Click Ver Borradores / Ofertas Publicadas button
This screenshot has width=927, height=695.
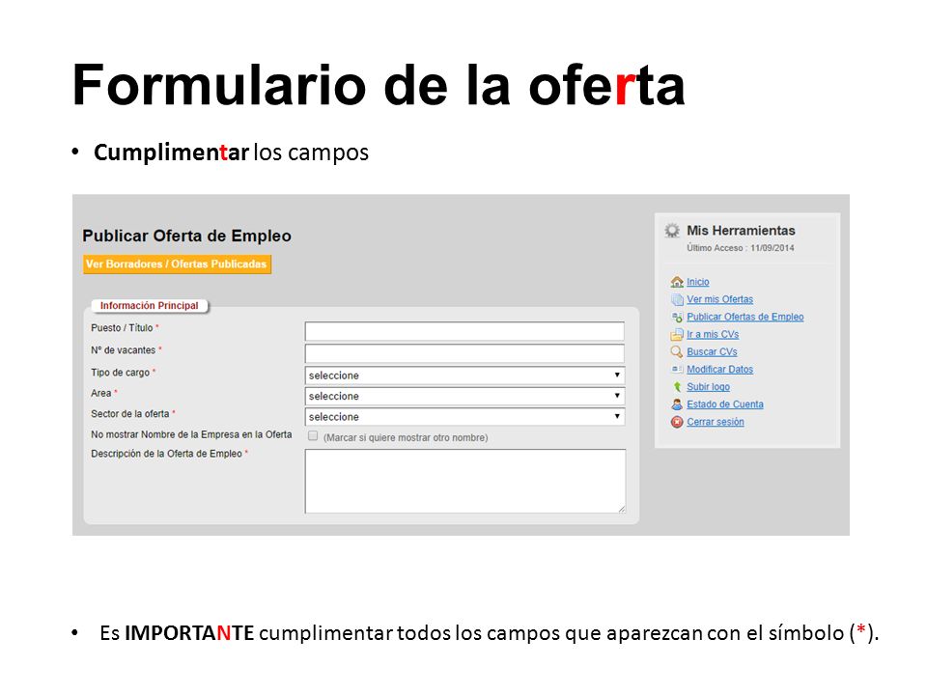177,264
